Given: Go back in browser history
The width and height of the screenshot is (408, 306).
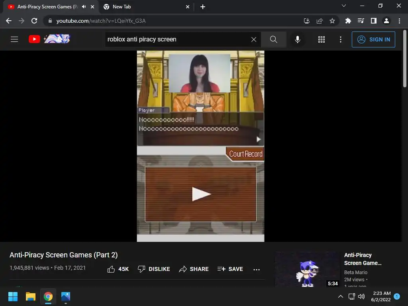Looking at the screenshot, I should click(9, 21).
